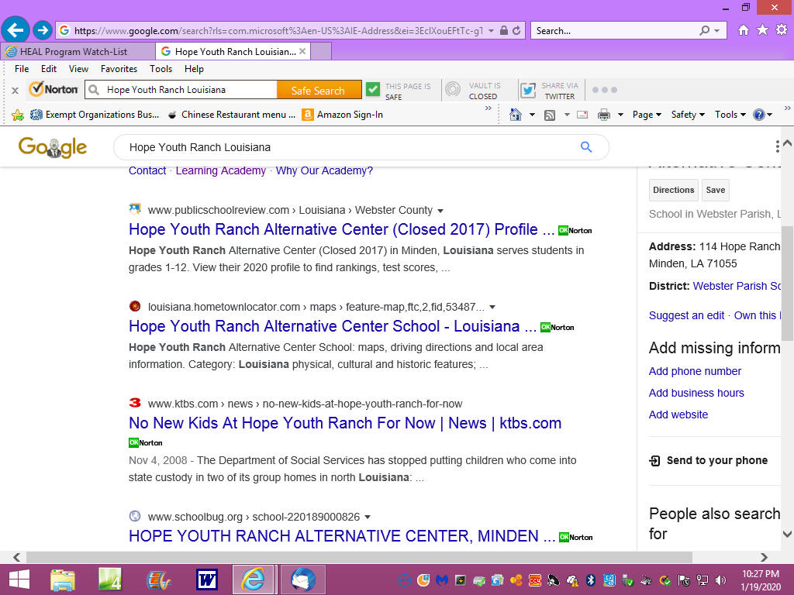794x595 pixels.
Task: Open the Windows Start button
Action: [x=19, y=580]
